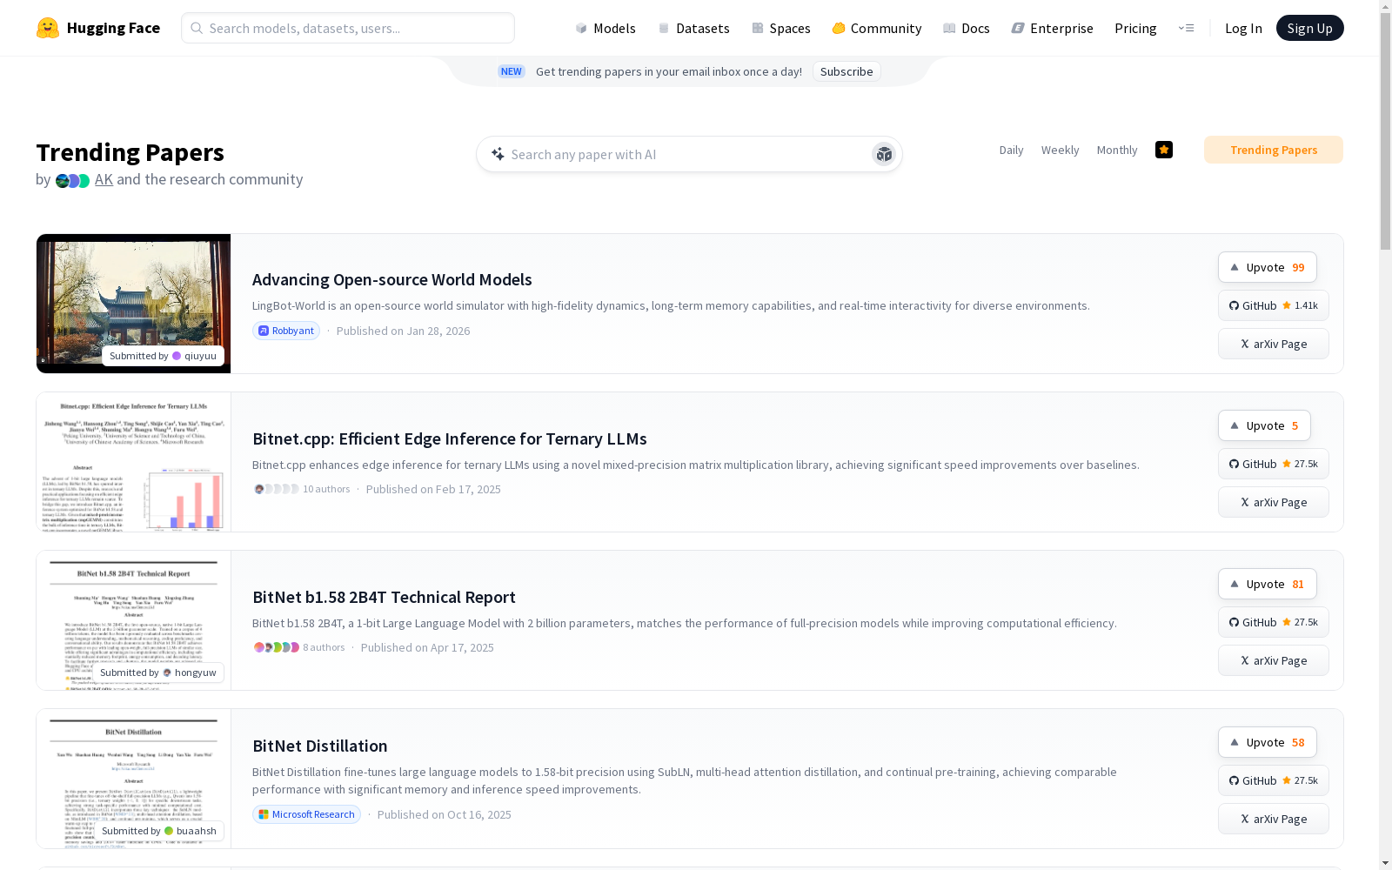1392x870 pixels.
Task: Open AK's profile link
Action: point(104,179)
